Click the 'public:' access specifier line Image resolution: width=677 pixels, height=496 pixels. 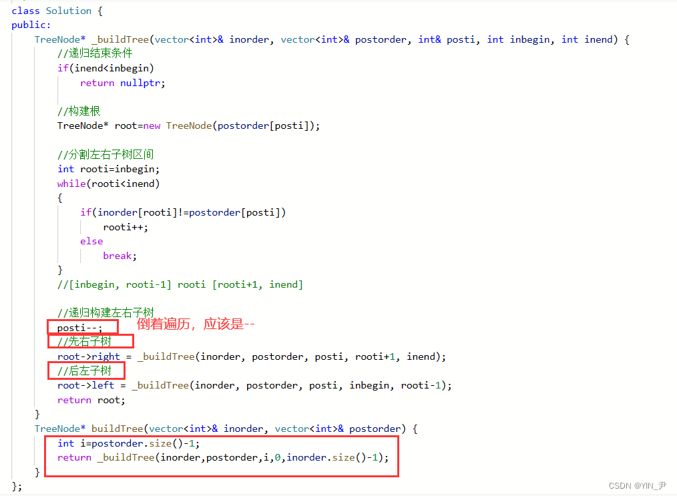[31, 25]
